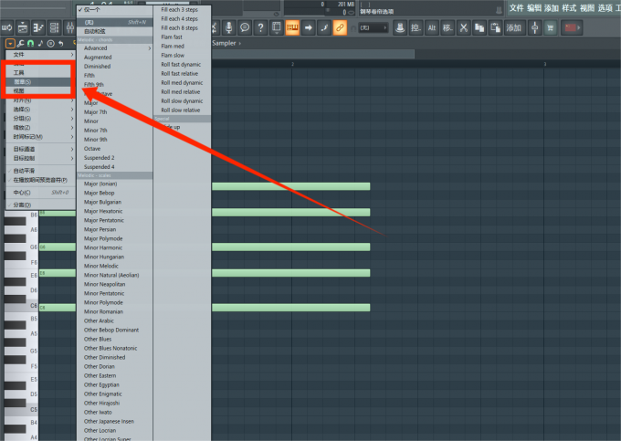This screenshot has width=621, height=441.
Task: Click the rubber stamp toolbar icon
Action: 400,27
